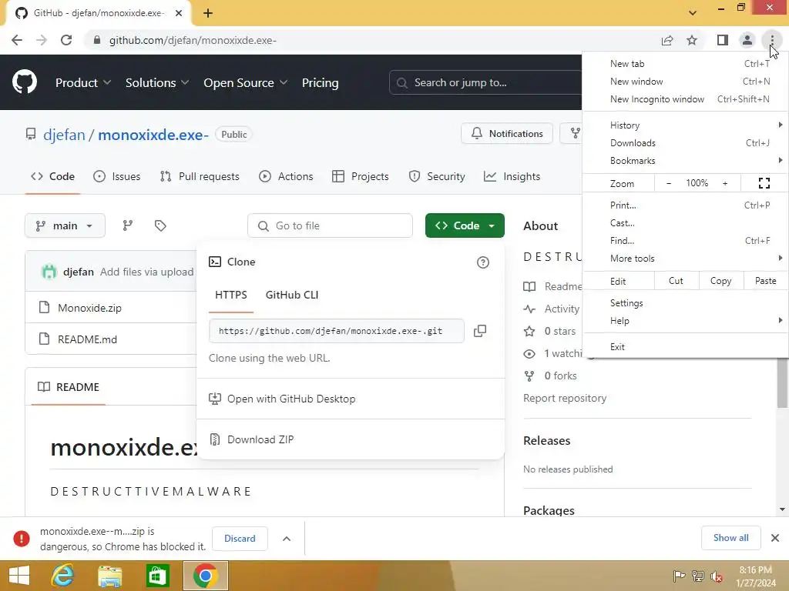789x591 pixels.
Task: Select Print from the Chrome menu
Action: click(x=685, y=205)
